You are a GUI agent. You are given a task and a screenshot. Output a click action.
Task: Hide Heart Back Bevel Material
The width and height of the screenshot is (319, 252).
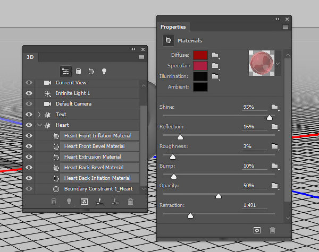pyautogui.click(x=29, y=167)
